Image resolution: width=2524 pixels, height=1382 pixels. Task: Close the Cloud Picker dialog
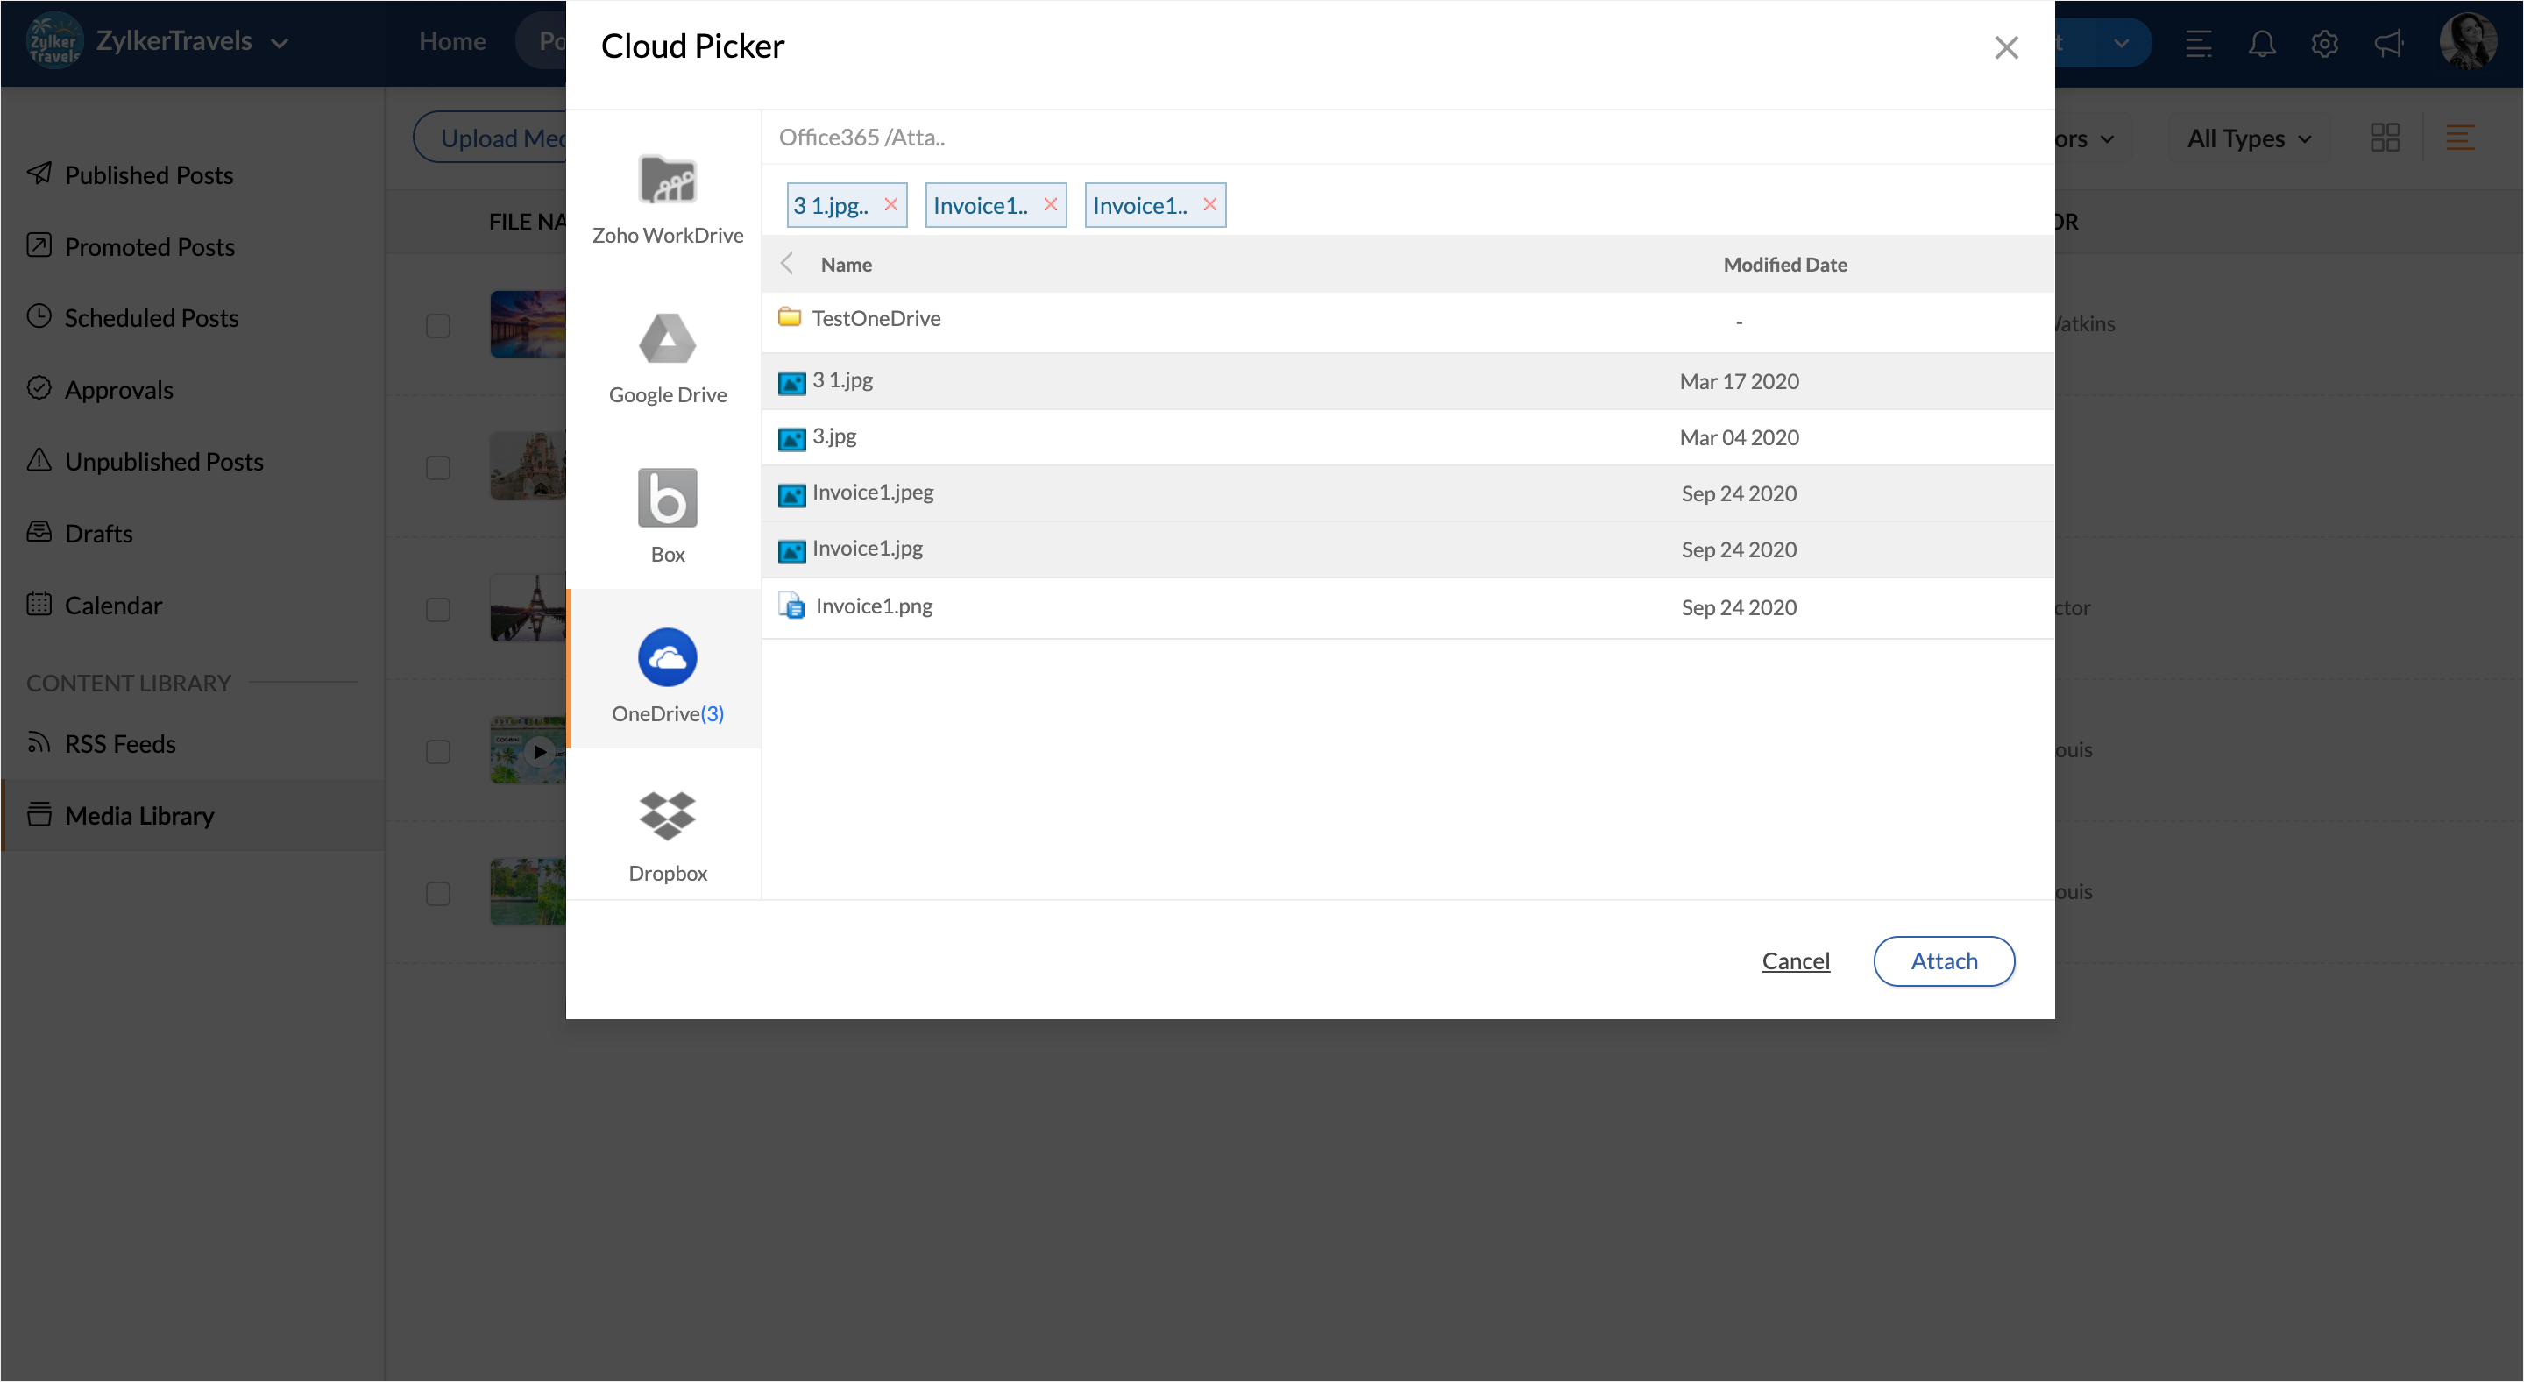tap(2006, 47)
